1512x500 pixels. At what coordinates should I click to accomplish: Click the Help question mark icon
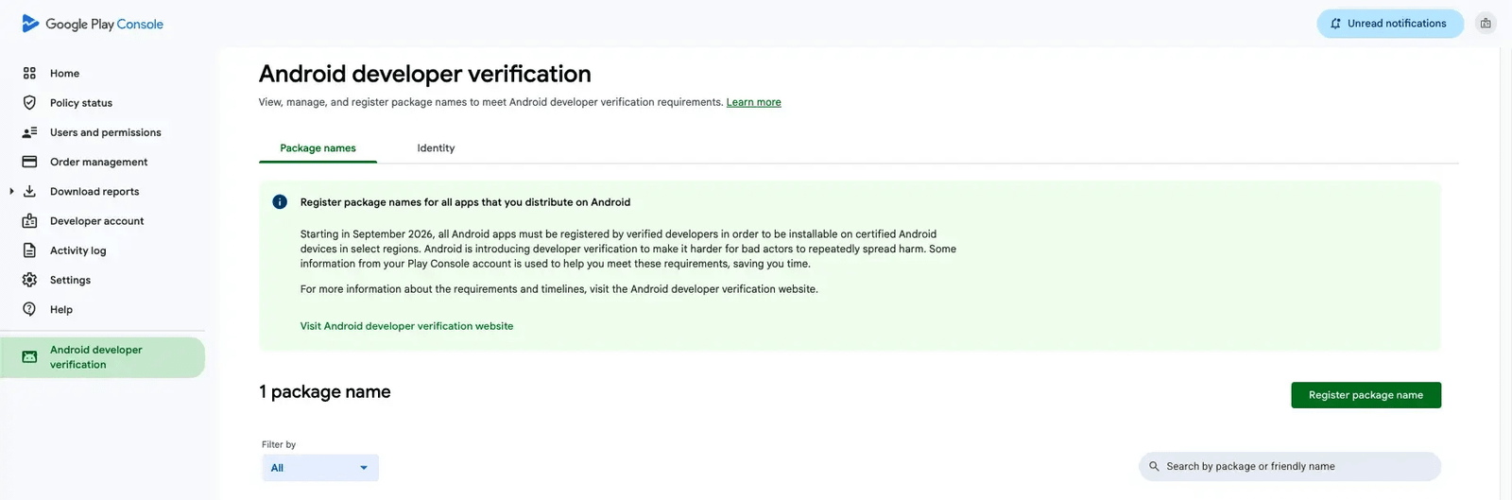click(29, 309)
